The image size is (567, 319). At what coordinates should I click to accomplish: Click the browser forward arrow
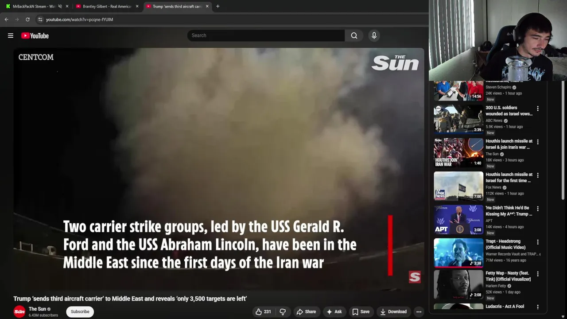coord(17,19)
